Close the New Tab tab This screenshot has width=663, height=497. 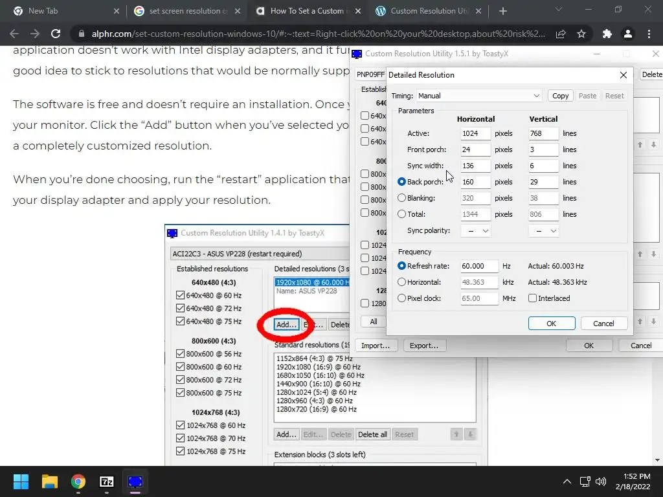click(x=117, y=11)
